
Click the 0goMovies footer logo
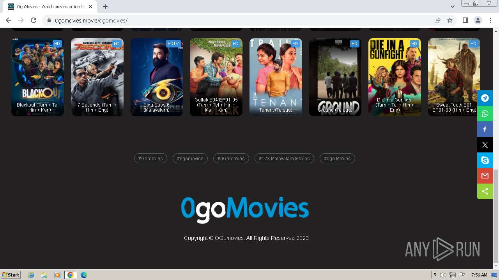[245, 210]
